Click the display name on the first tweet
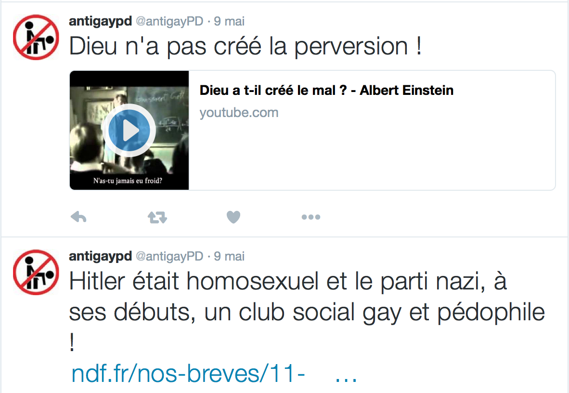This screenshot has width=569, height=393. [x=100, y=21]
